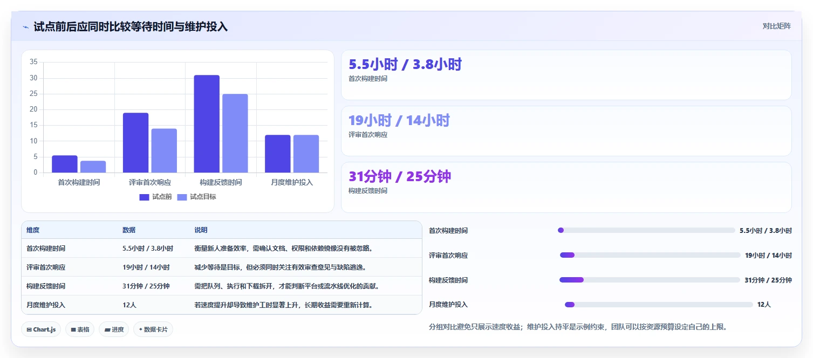Click the 进度 chip icon
This screenshot has width=813, height=358.
click(107, 329)
